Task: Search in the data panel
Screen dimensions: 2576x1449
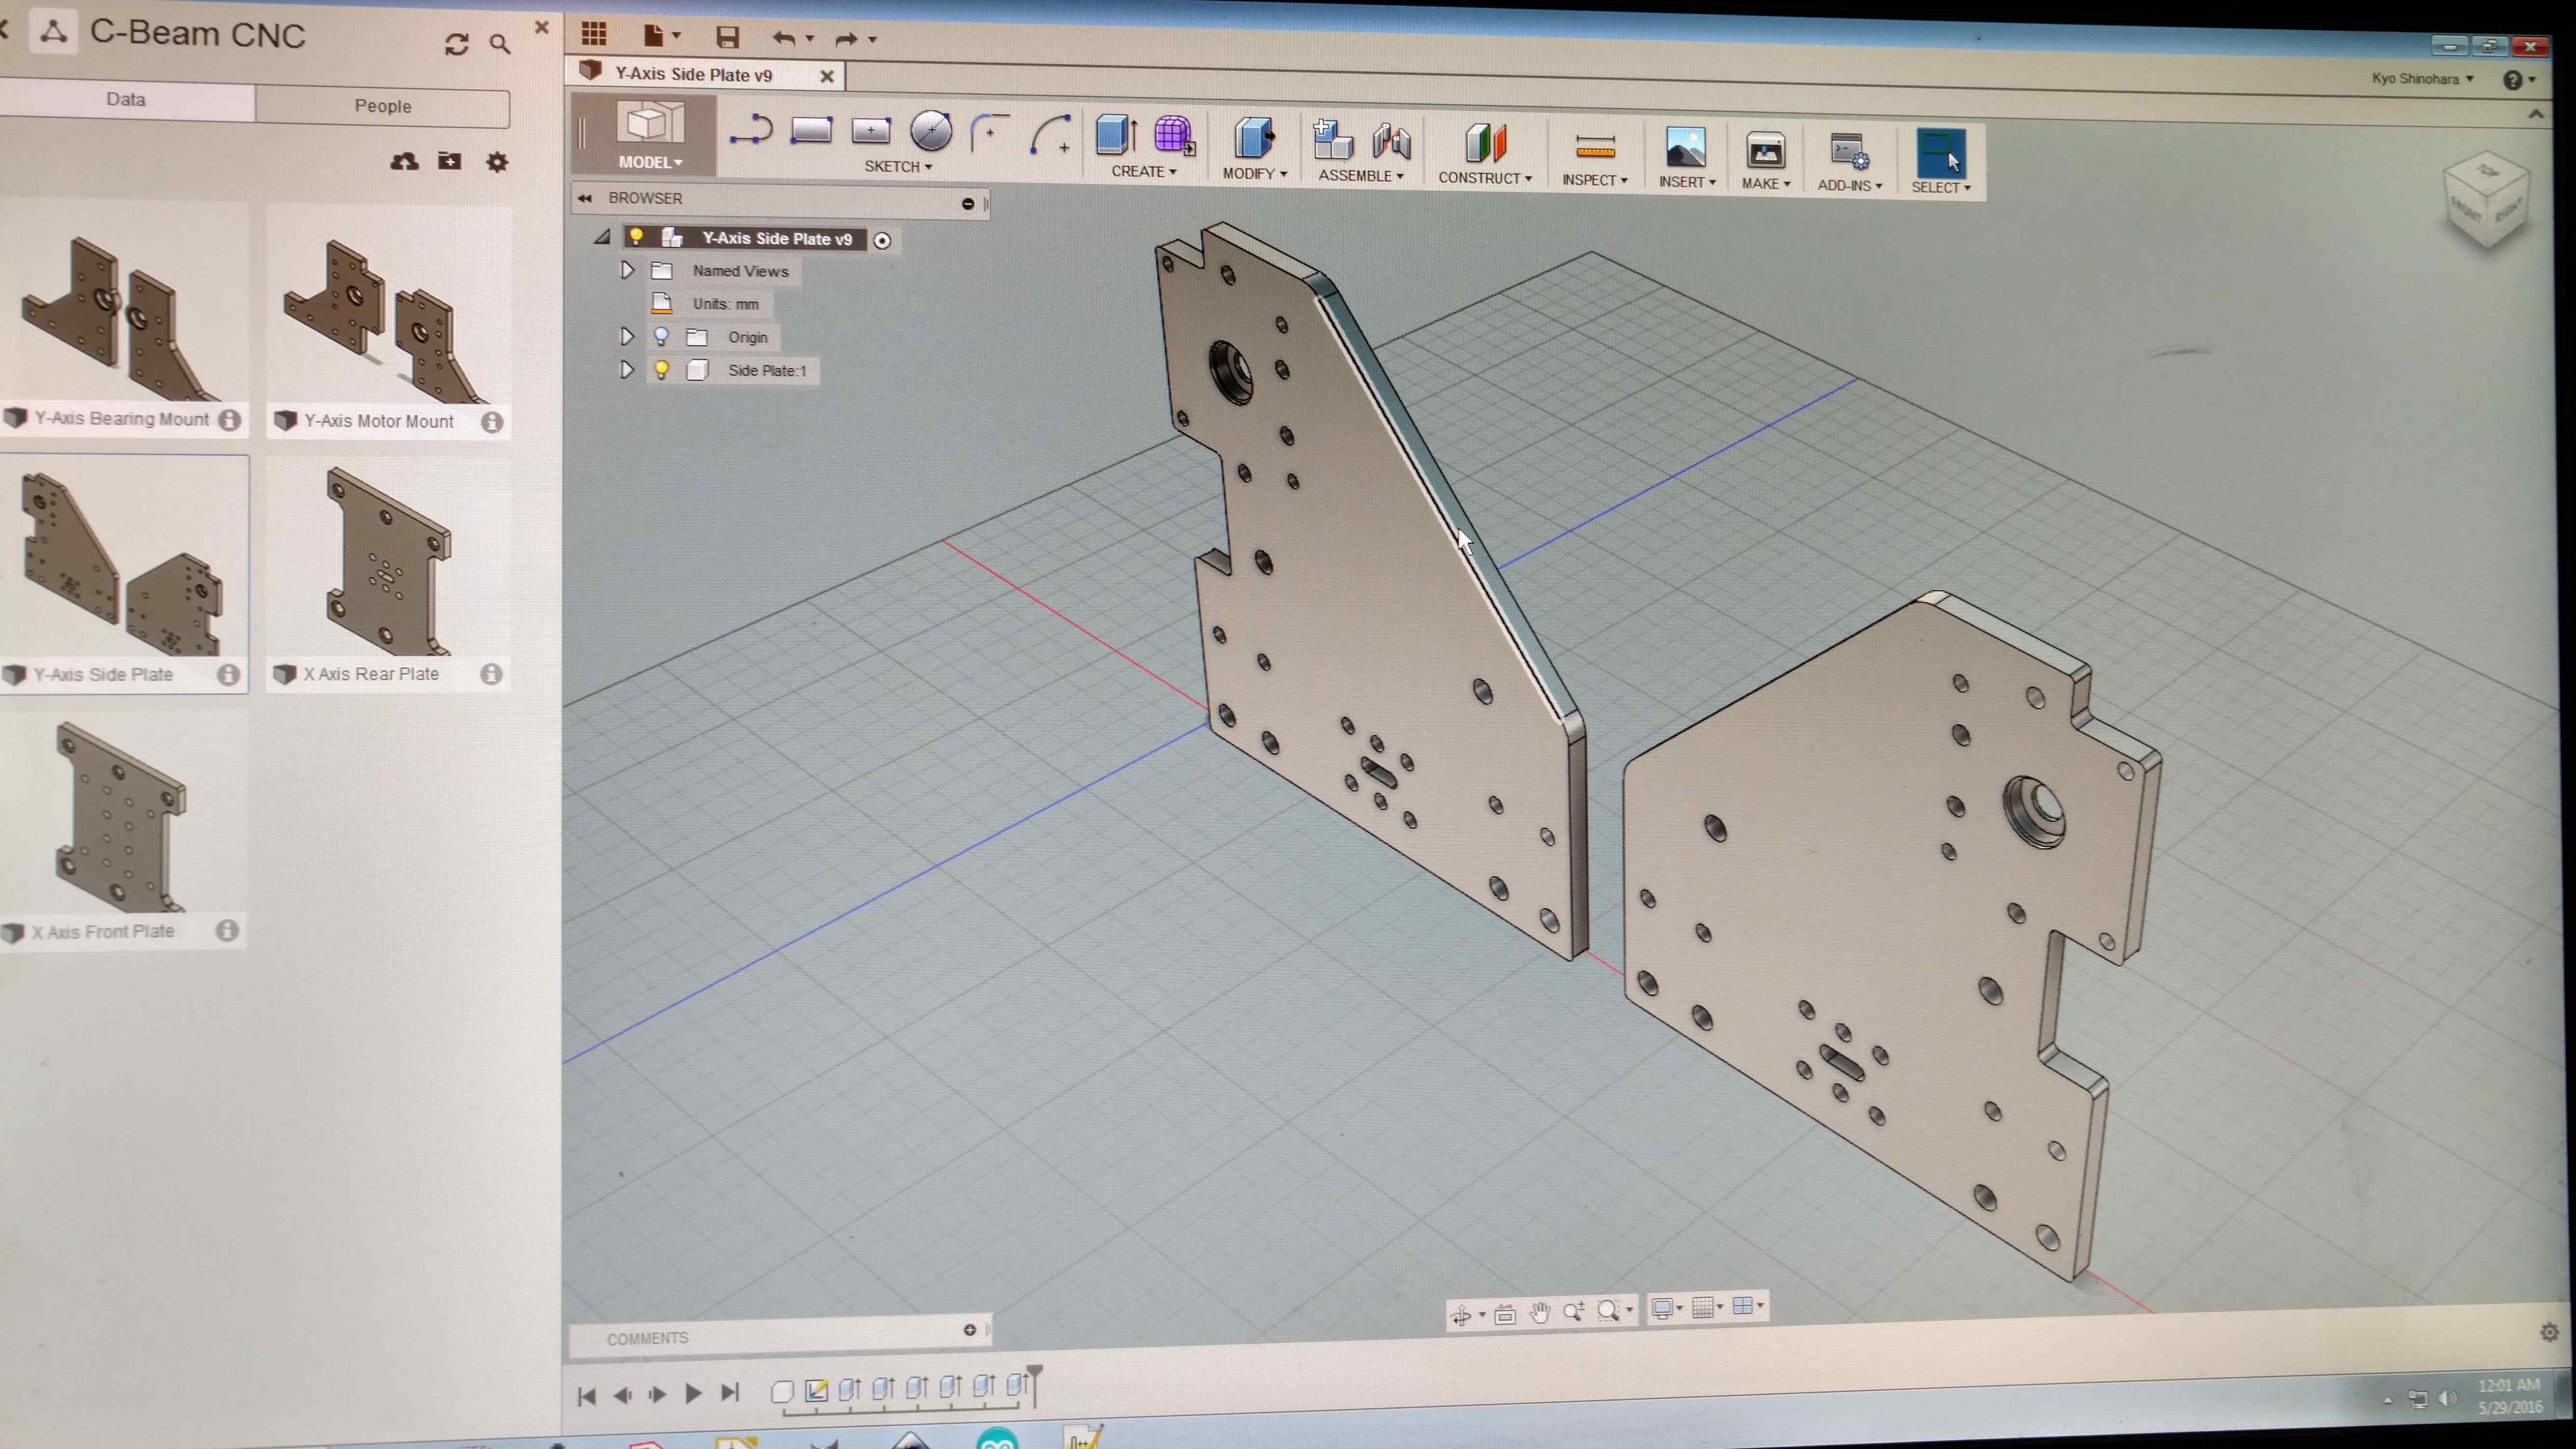Action: coord(500,44)
